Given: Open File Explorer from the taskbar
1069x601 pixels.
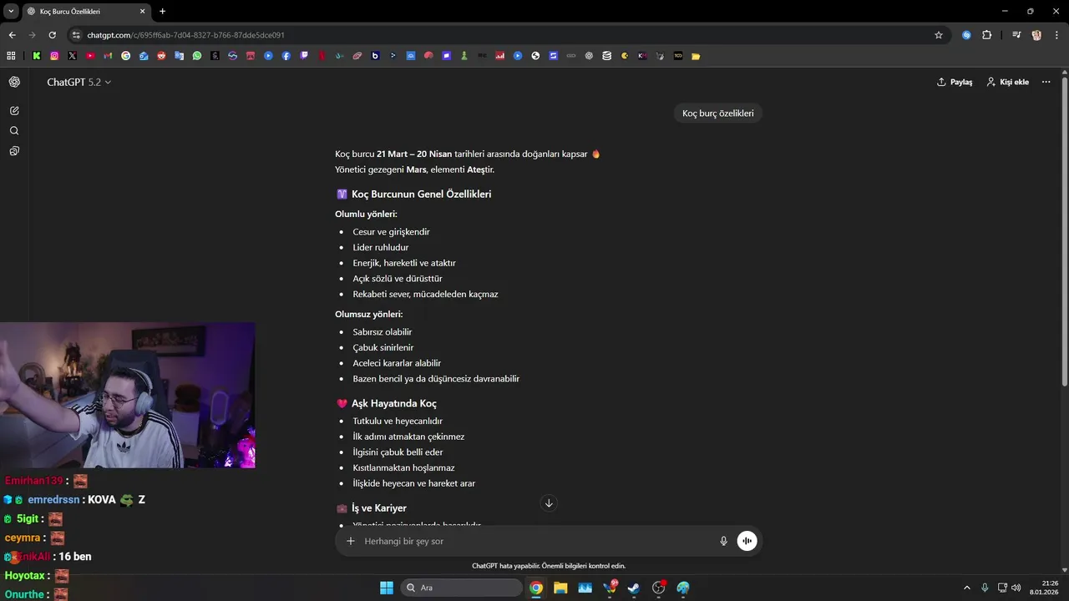Looking at the screenshot, I should click(560, 588).
